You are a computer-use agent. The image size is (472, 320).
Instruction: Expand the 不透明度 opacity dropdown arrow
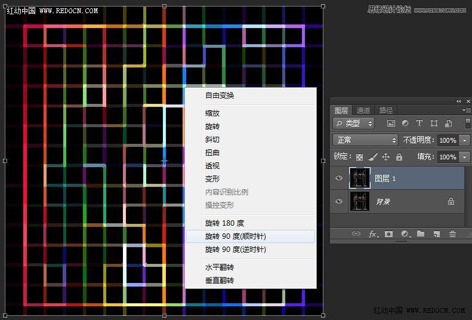pyautogui.click(x=465, y=140)
